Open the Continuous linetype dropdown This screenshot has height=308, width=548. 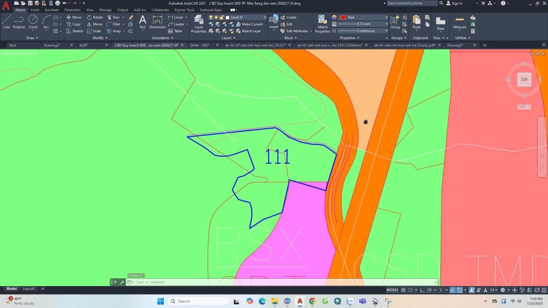click(364, 30)
